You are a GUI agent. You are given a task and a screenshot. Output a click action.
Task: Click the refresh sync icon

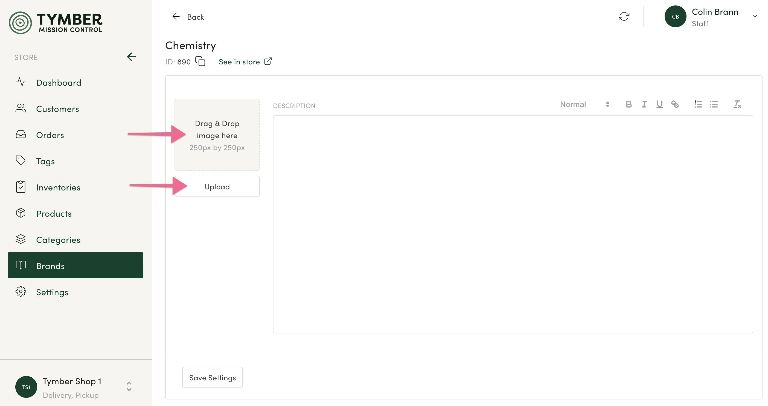[624, 16]
